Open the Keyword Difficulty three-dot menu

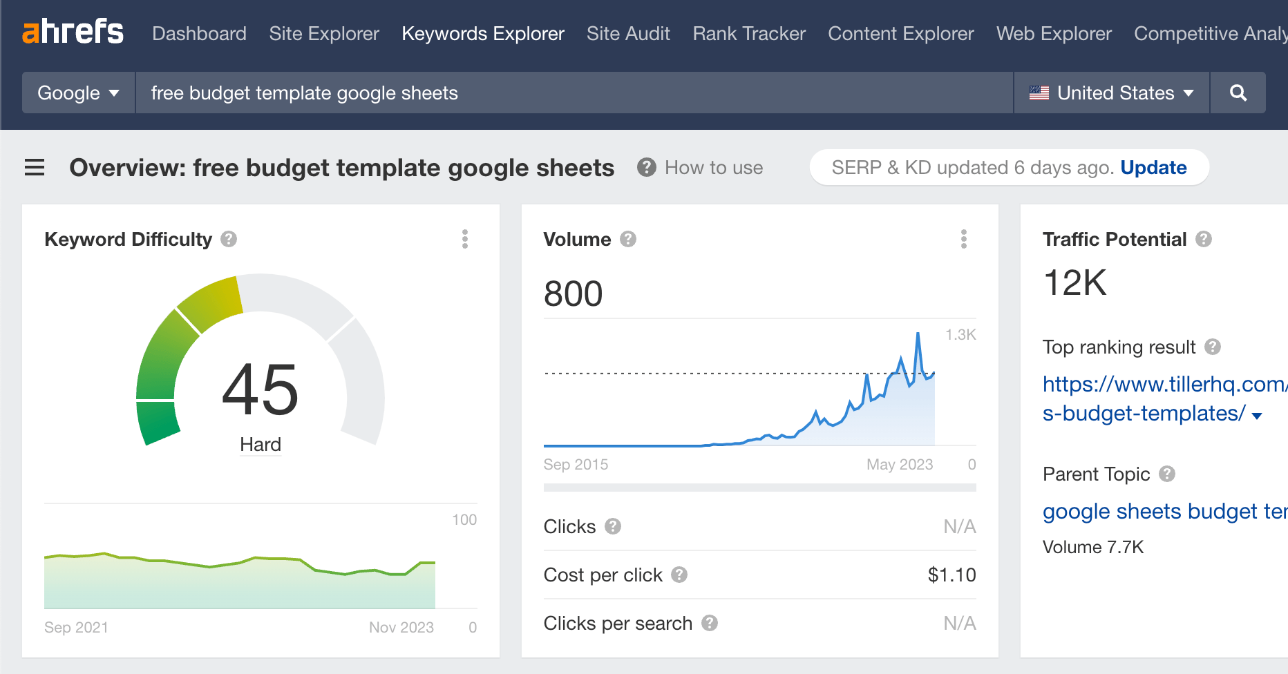[465, 240]
